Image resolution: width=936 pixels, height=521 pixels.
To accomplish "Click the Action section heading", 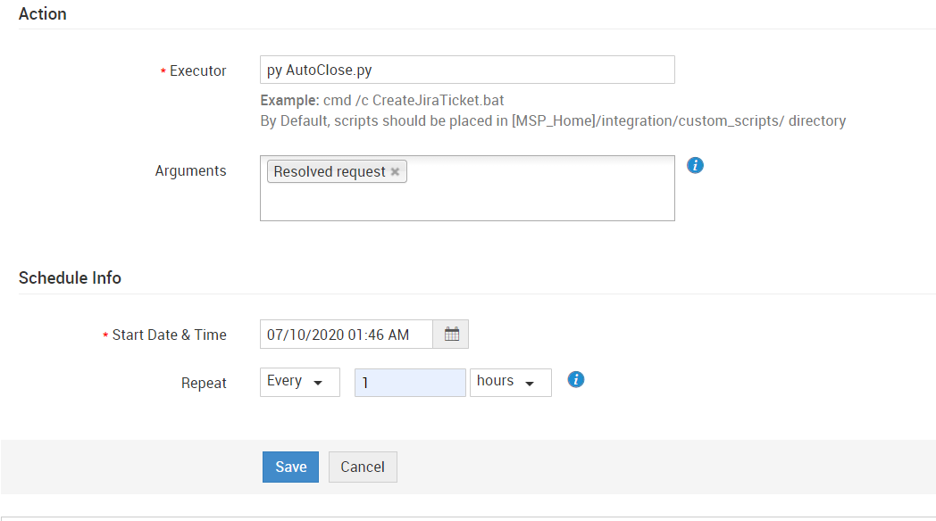I will pos(43,14).
